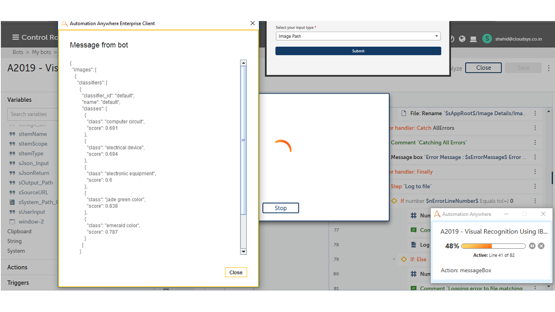
Task: Open the user avatar 'S' profile
Action: 487,39
